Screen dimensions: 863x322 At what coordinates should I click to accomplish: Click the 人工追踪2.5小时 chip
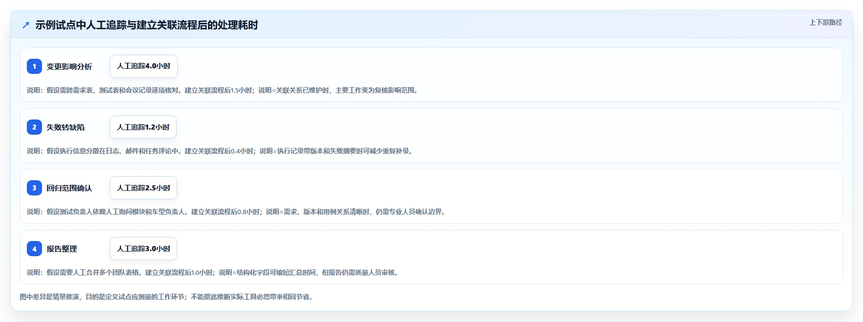(x=144, y=188)
